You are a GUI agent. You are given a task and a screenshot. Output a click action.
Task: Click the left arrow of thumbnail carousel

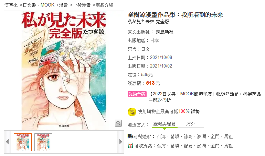(x=7, y=142)
